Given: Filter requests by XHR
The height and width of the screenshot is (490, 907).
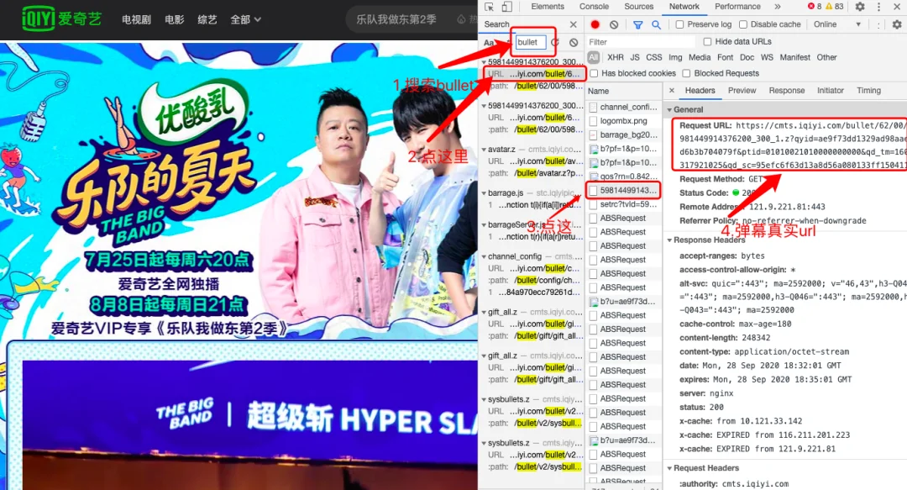Looking at the screenshot, I should (x=616, y=57).
